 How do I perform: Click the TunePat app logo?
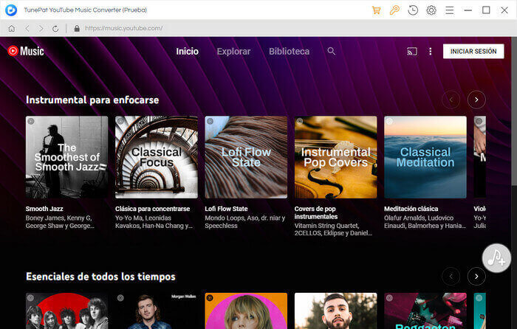pos(11,10)
